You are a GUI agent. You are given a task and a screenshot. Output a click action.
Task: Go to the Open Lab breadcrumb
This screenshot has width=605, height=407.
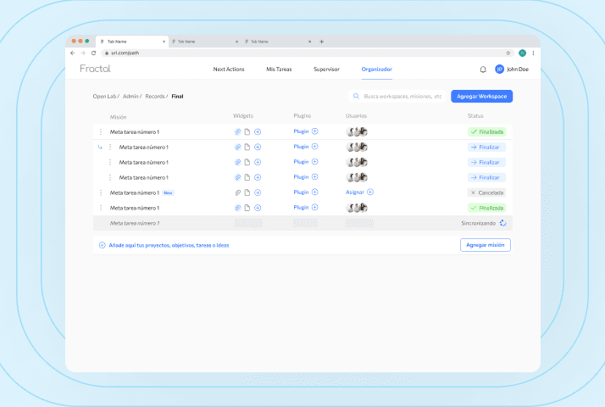point(104,96)
